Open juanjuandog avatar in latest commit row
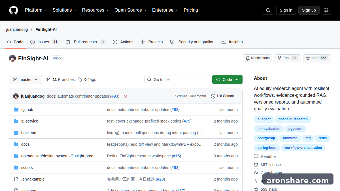Image resolution: width=340 pixels, height=191 pixels. click(x=16, y=96)
